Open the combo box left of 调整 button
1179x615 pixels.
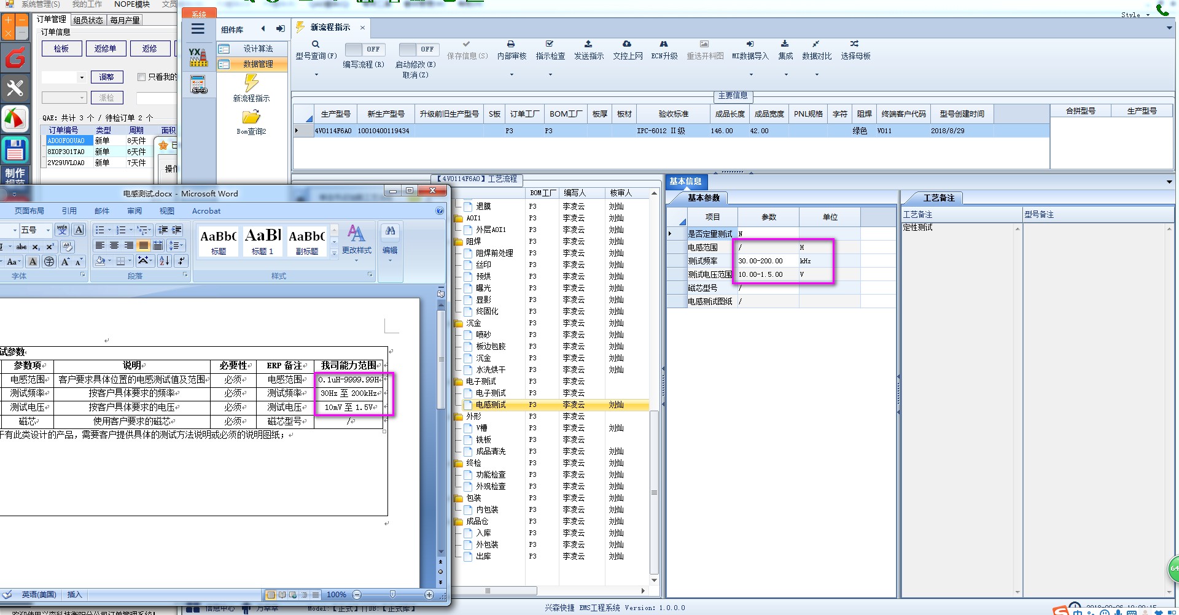63,77
